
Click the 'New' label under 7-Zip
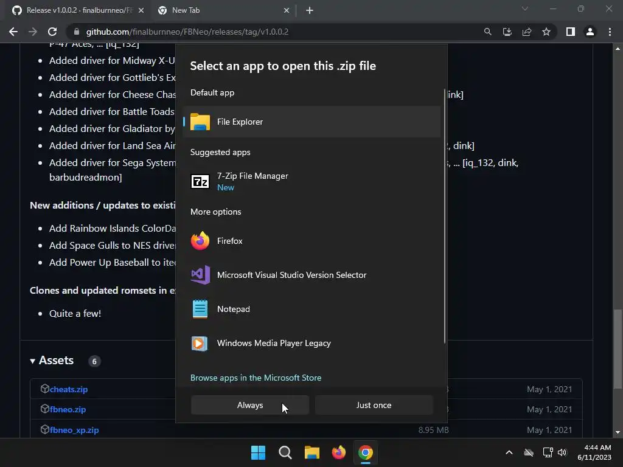pos(226,187)
